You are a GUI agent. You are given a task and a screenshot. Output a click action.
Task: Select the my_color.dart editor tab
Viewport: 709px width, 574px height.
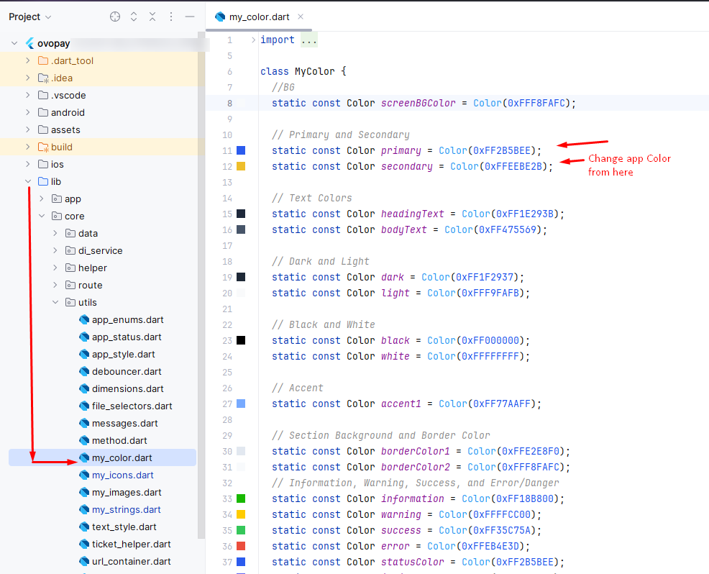click(259, 17)
